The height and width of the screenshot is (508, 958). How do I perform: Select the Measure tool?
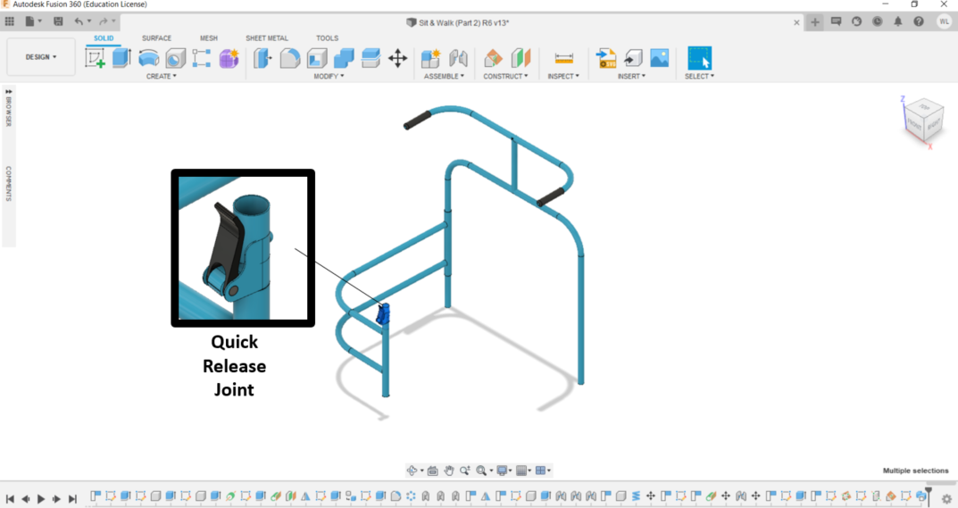[564, 58]
